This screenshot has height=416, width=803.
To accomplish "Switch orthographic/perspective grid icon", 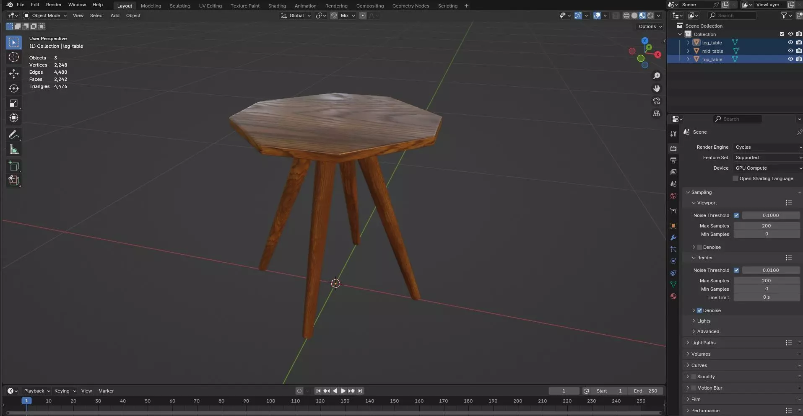I will (657, 114).
